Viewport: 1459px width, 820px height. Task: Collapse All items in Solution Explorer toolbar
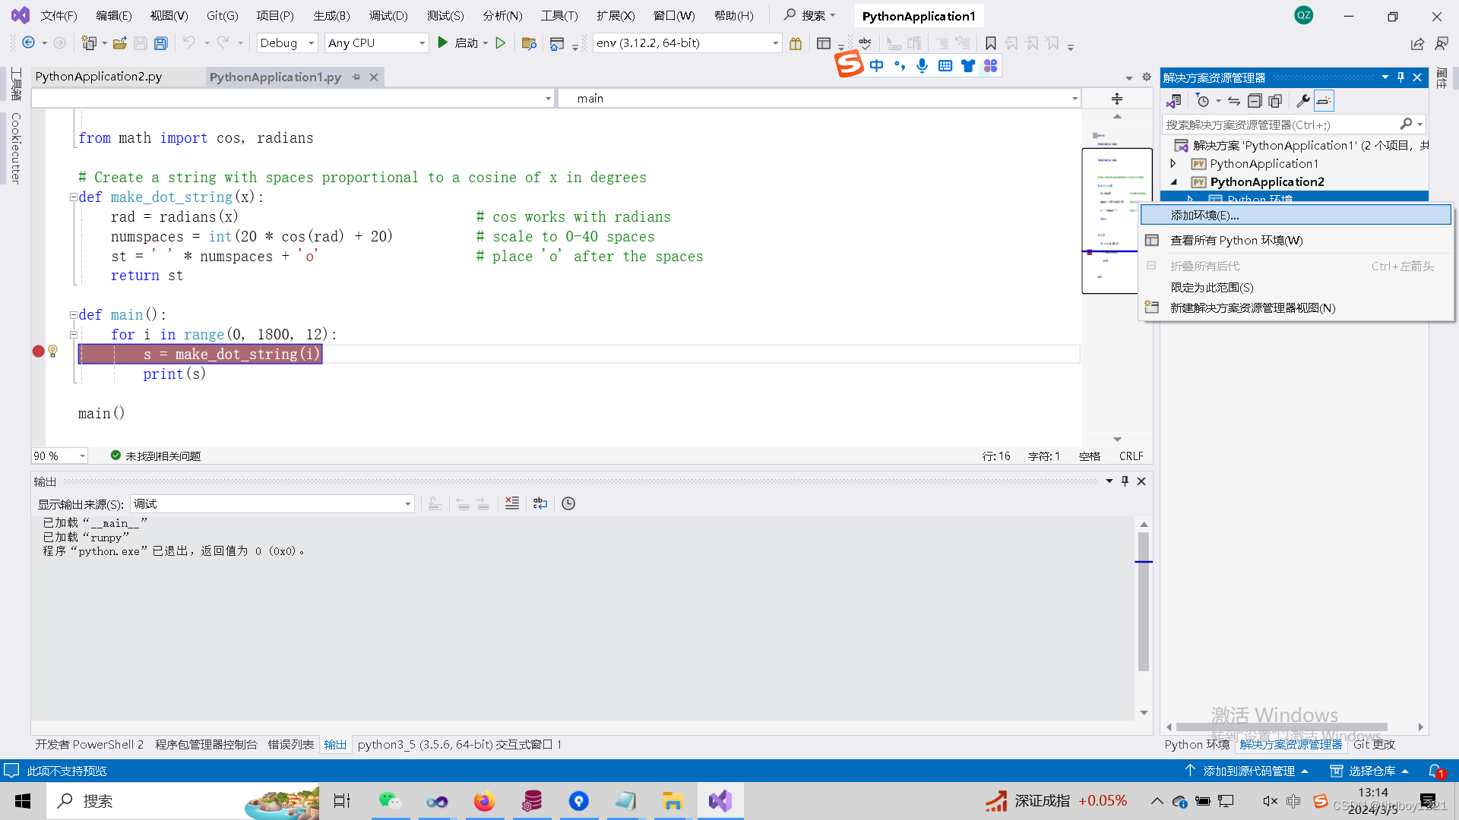tap(1255, 100)
